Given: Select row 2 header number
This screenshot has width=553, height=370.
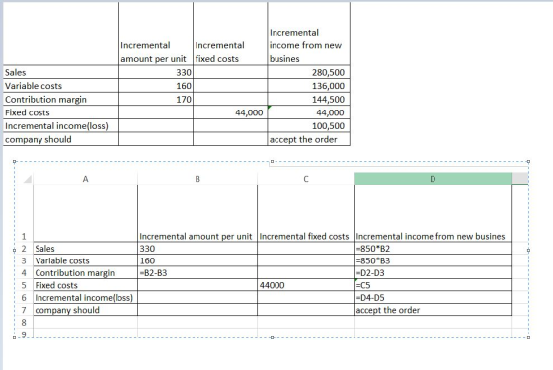Looking at the screenshot, I should (24, 249).
